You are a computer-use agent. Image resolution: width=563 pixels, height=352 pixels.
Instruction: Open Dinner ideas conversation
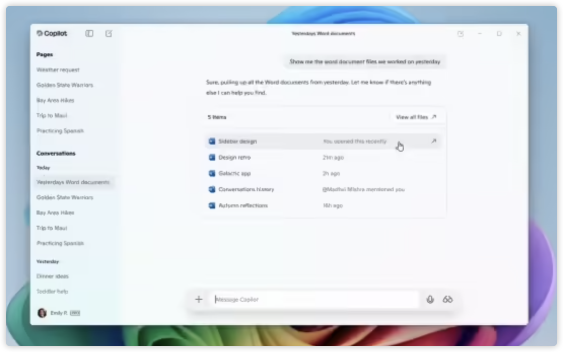click(52, 276)
